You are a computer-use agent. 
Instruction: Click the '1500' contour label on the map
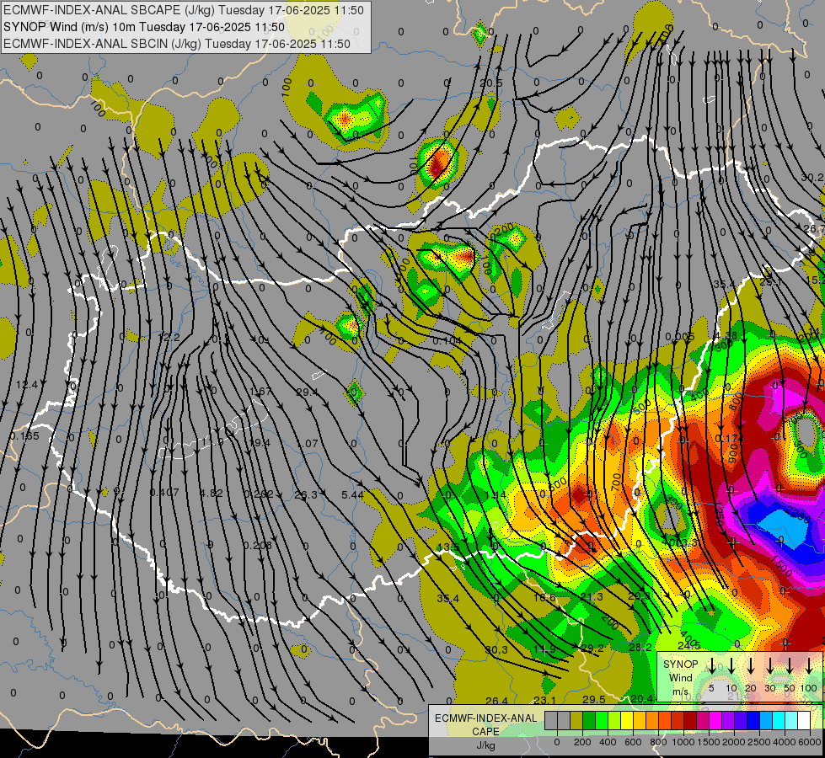coord(783,565)
